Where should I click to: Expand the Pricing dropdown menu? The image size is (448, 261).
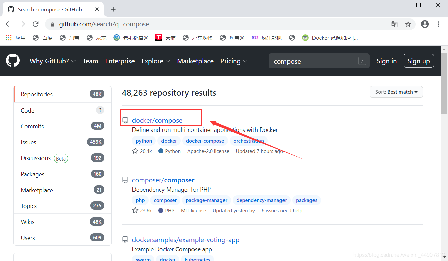(x=234, y=61)
